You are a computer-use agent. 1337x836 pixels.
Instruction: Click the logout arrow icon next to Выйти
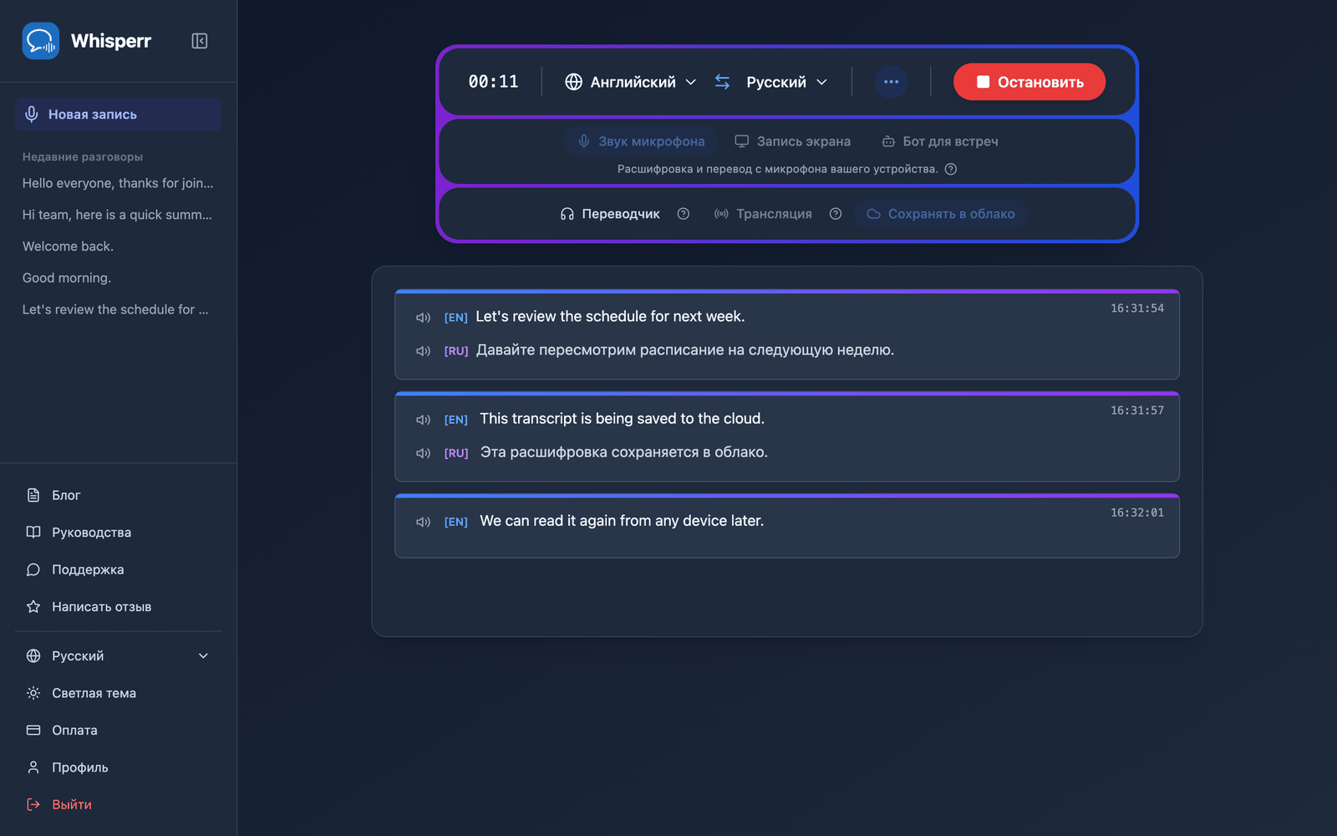pyautogui.click(x=33, y=804)
